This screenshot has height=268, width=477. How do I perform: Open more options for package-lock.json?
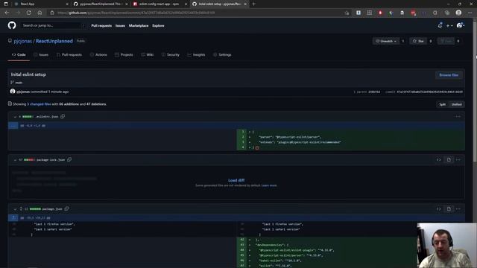coord(458,159)
